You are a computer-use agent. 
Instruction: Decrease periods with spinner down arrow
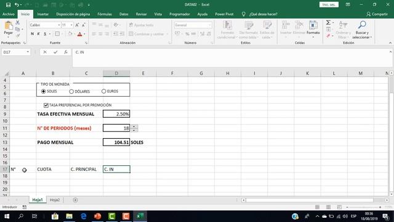coord(134,130)
